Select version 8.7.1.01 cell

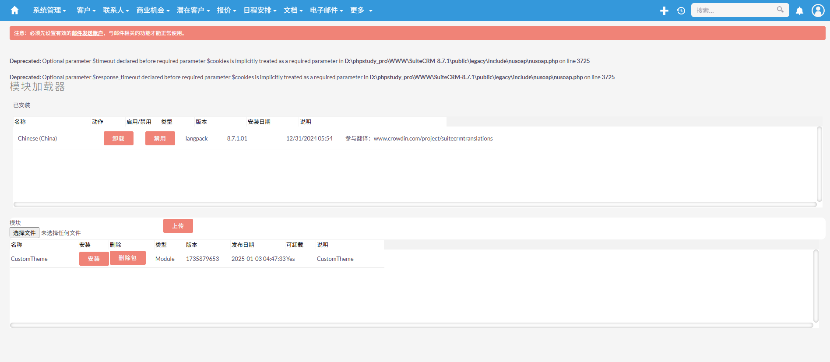[x=237, y=138]
